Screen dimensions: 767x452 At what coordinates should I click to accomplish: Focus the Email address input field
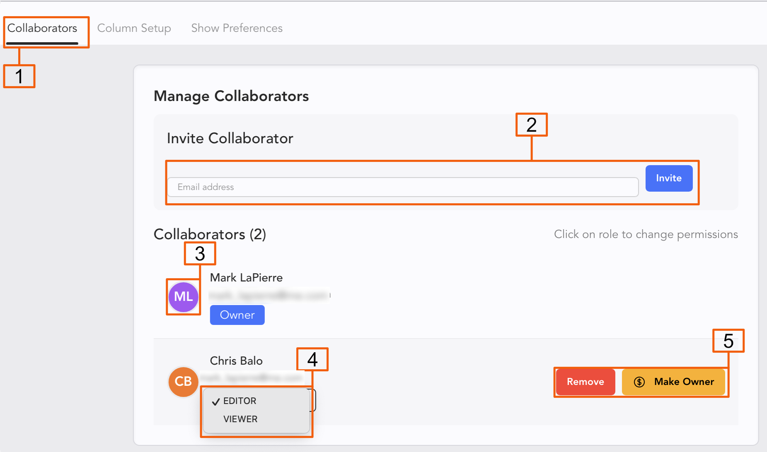402,187
